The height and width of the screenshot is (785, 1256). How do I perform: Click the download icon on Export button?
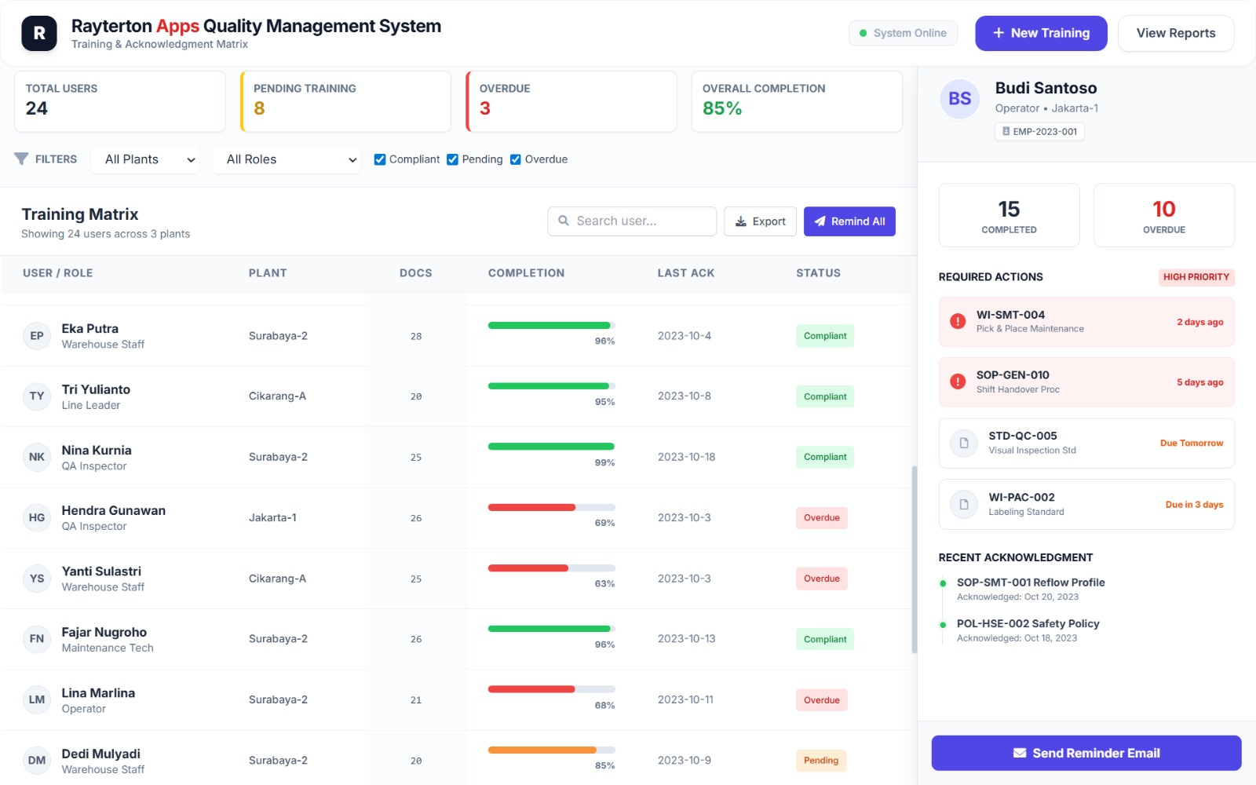(739, 221)
